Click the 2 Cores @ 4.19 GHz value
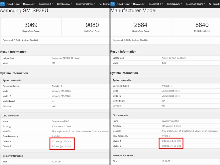 [61, 146]
